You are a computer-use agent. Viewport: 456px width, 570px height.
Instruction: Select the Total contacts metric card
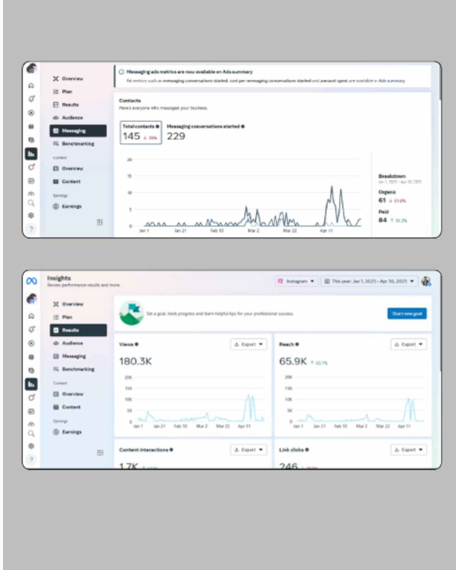pos(141,133)
